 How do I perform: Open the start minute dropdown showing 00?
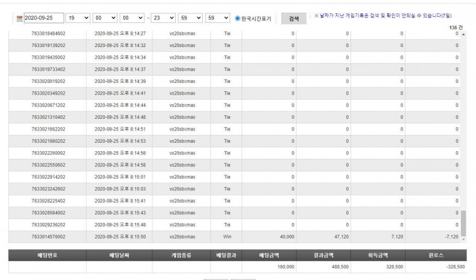[105, 18]
